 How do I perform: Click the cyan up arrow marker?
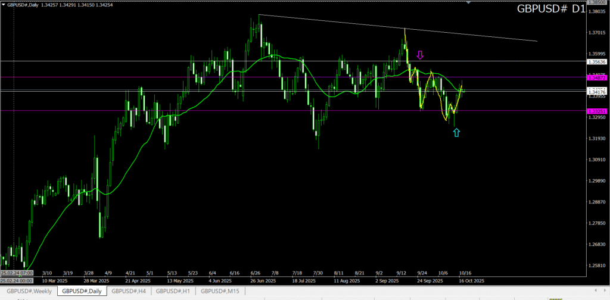456,132
